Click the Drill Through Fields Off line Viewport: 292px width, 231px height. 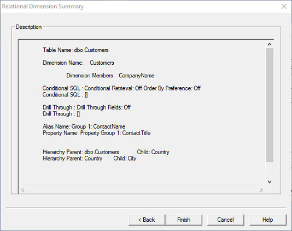tap(86, 107)
